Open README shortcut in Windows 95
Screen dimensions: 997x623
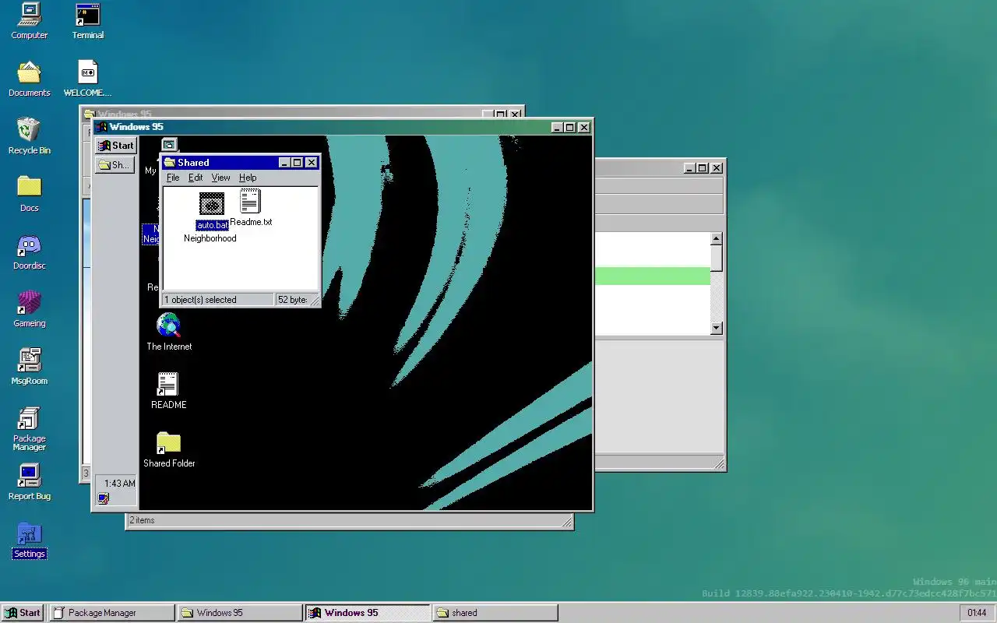(169, 391)
